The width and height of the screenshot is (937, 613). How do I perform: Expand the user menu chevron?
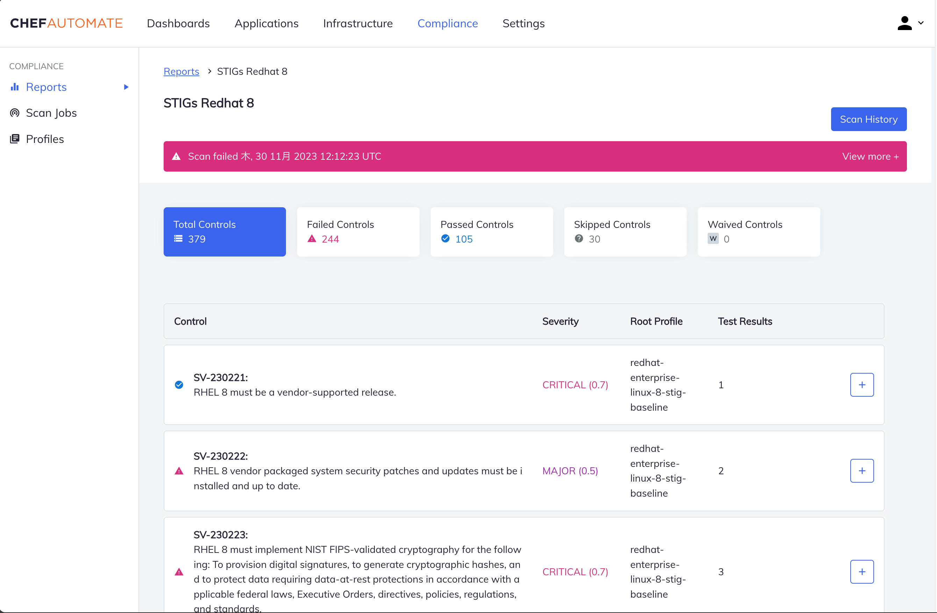(921, 23)
